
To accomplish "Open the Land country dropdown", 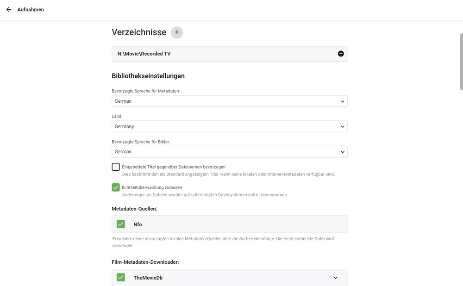I will coord(229,126).
